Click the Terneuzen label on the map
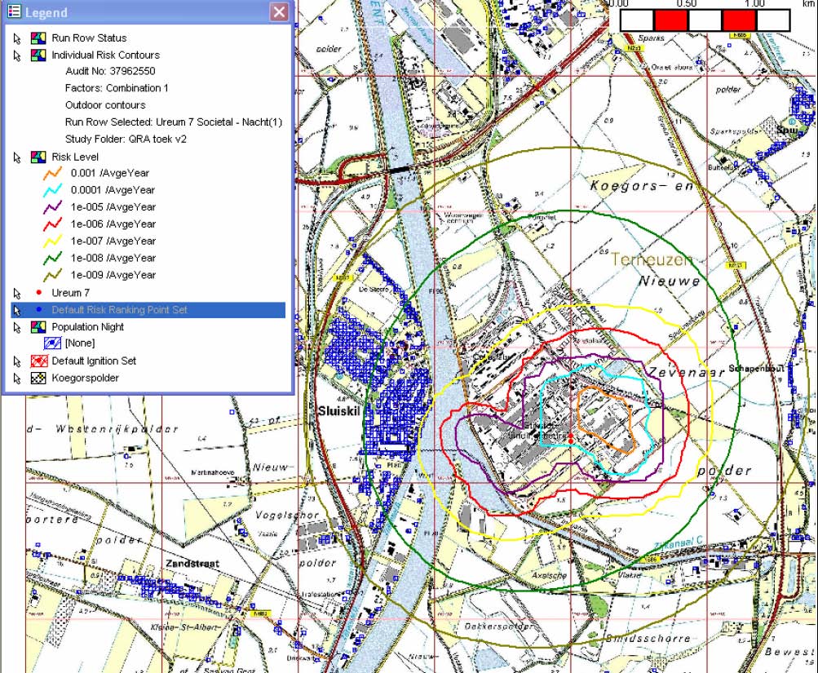Image resolution: width=818 pixels, height=673 pixels. (x=652, y=259)
